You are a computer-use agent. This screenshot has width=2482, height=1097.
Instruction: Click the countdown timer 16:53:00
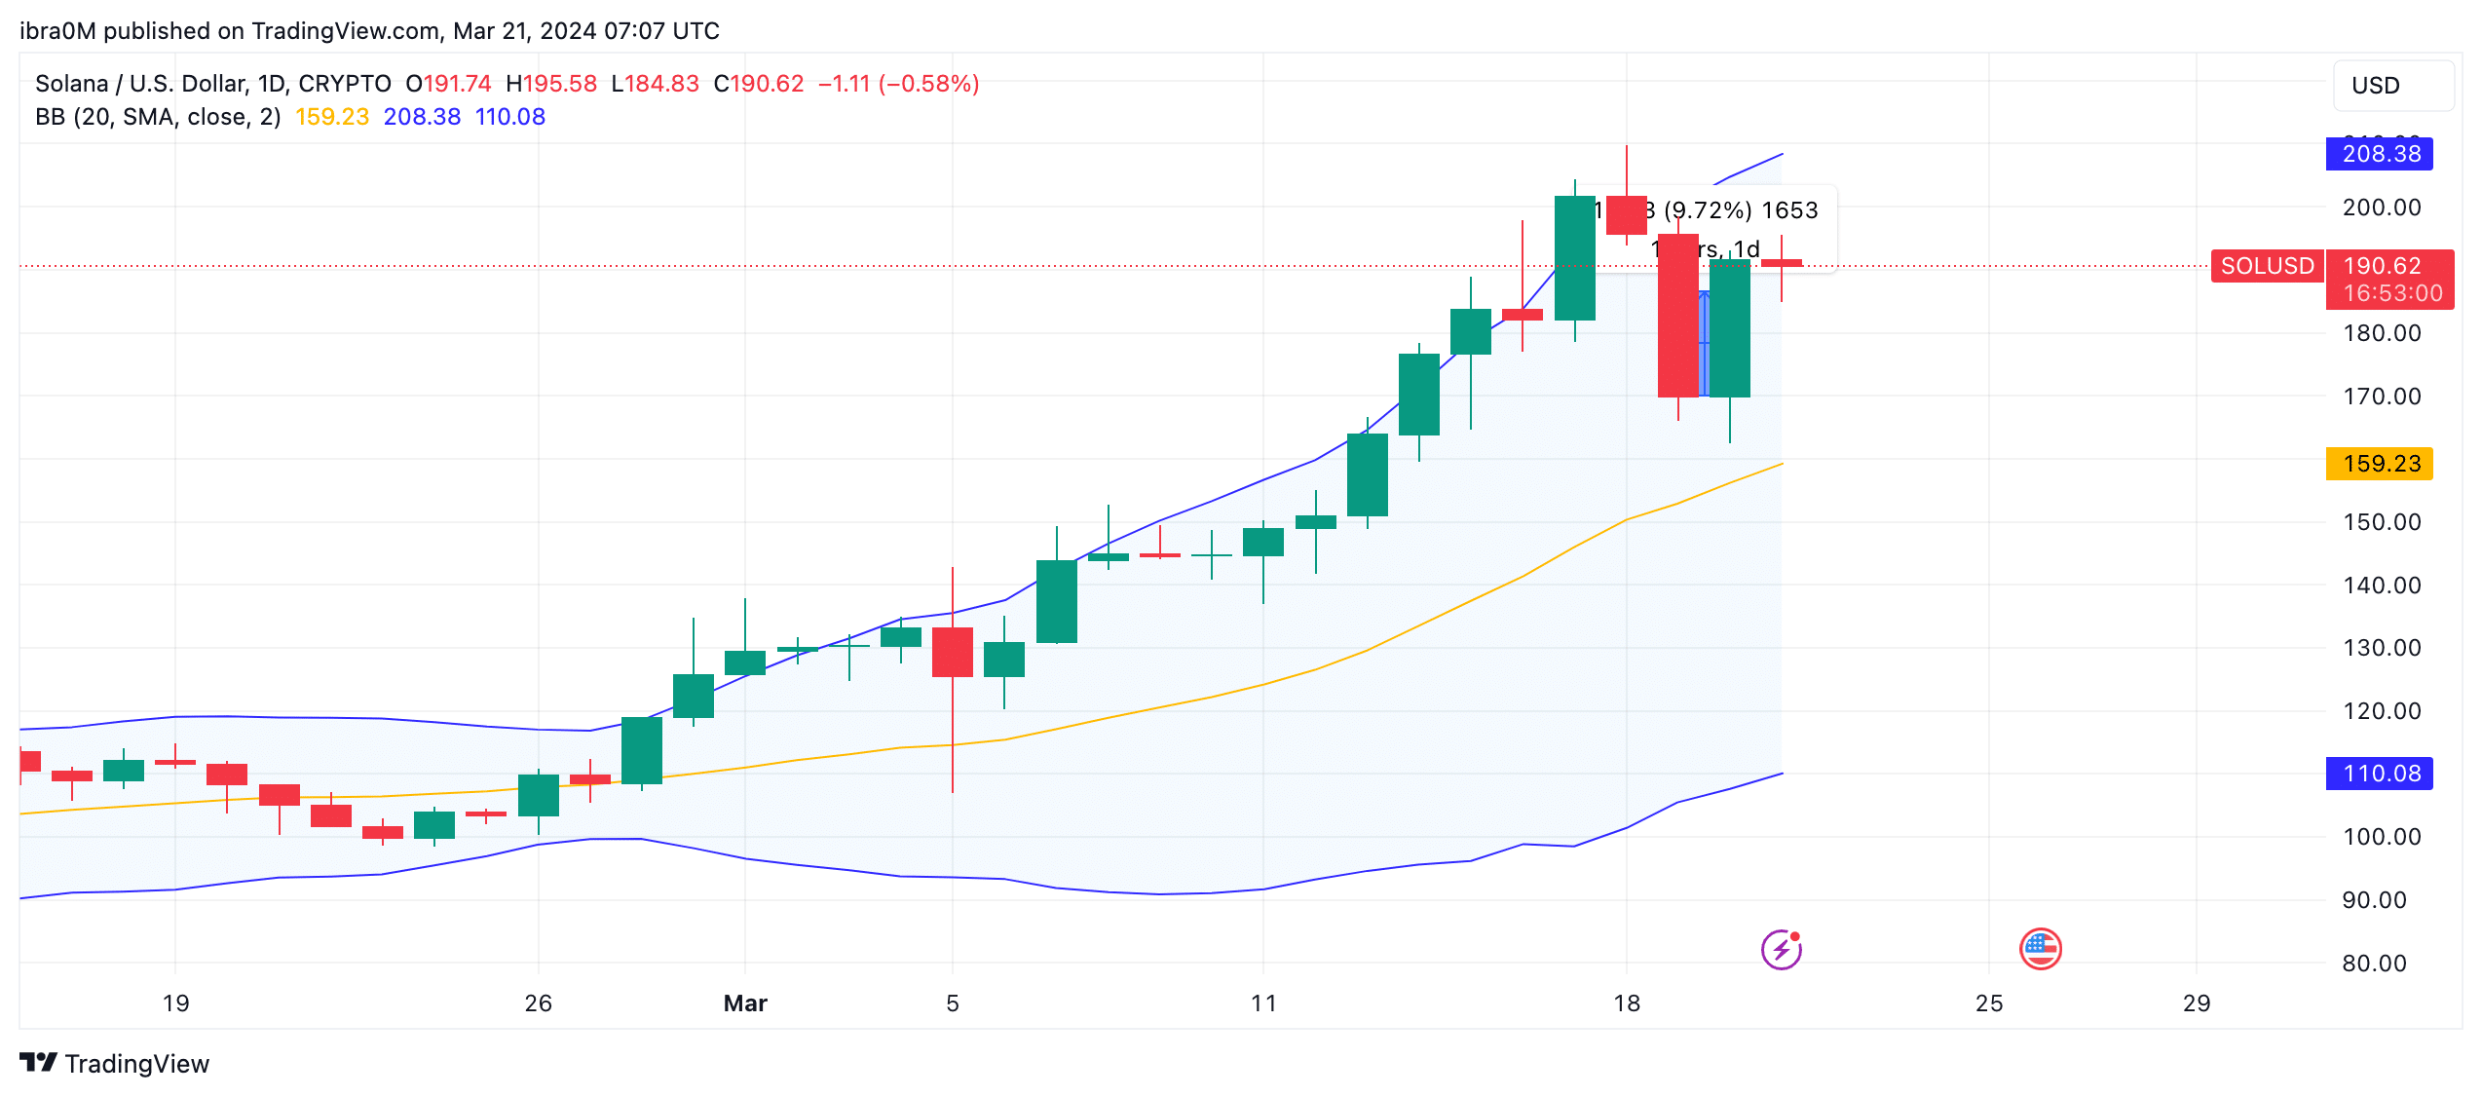tap(2392, 293)
